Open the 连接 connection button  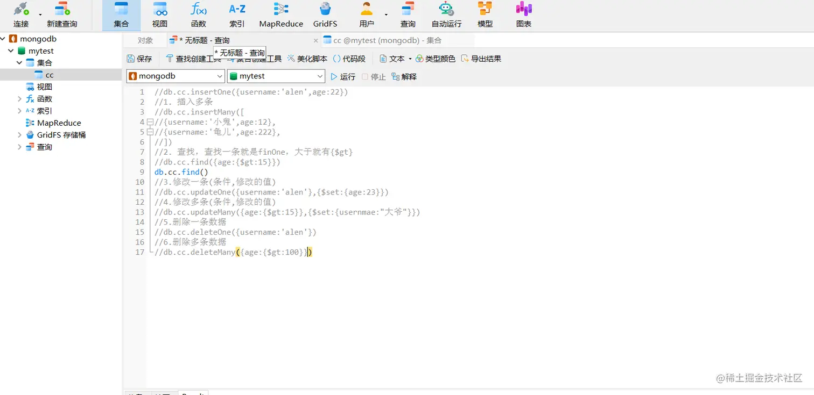point(21,15)
